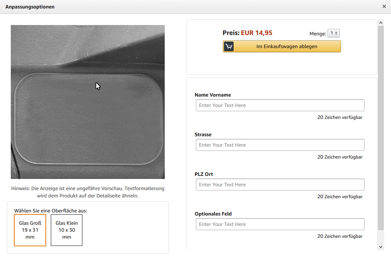
Task: Select the PLZ Ort input box
Action: point(280,185)
